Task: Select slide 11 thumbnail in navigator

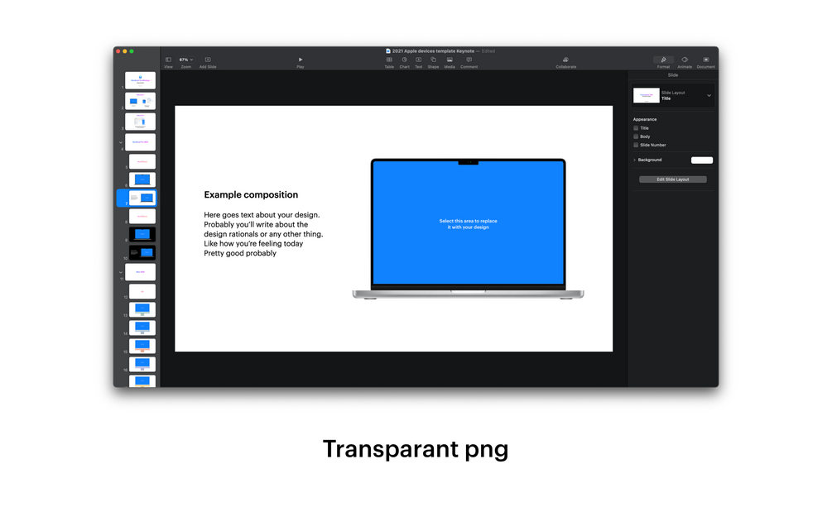Action: point(140,272)
